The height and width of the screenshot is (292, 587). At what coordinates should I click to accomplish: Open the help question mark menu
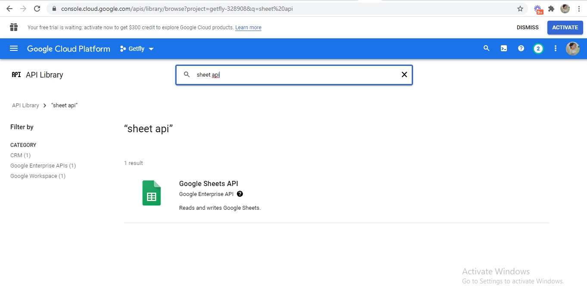point(521,49)
